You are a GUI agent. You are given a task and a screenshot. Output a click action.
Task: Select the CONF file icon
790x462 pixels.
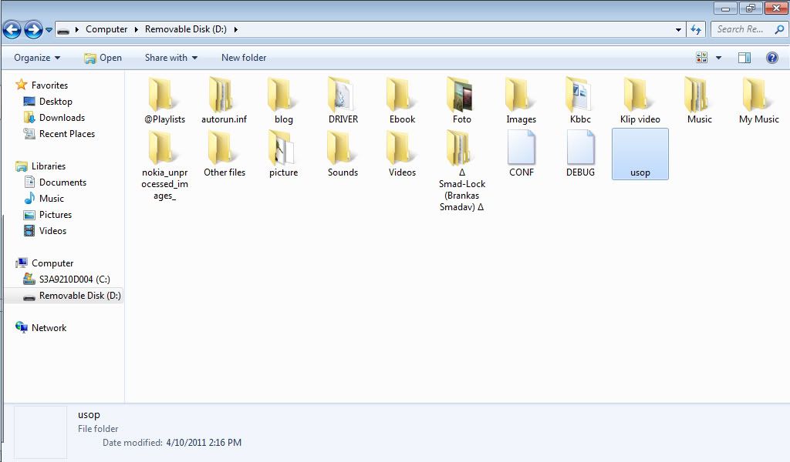pos(522,148)
